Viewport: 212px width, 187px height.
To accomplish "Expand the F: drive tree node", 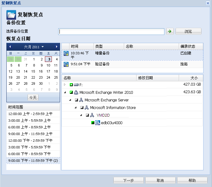I will (x=65, y=85).
